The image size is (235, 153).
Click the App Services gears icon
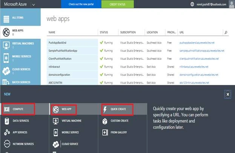coord(7,132)
